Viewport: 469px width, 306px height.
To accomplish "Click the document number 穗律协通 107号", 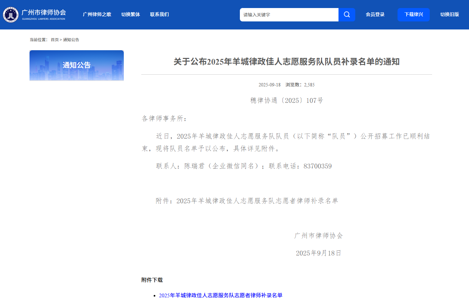I will coord(286,100).
